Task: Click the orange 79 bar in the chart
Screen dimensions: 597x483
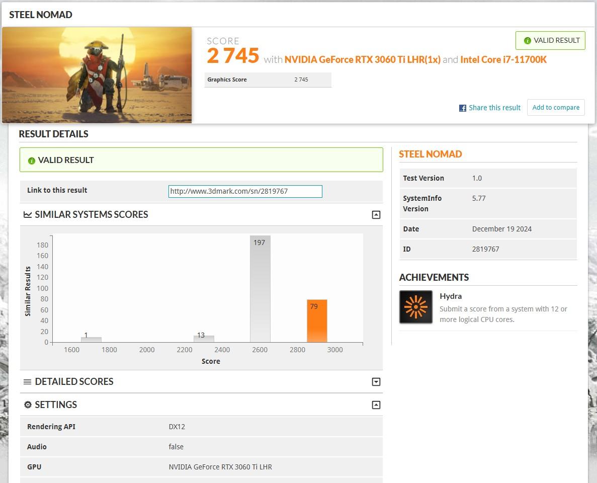Action: 317,320
